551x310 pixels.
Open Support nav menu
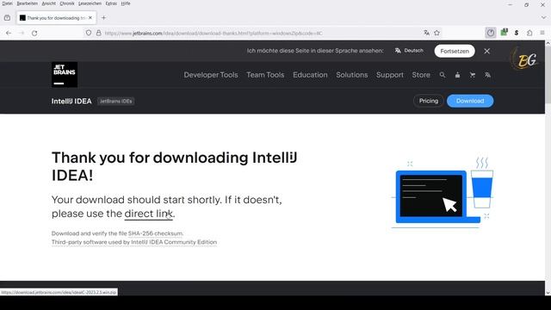tap(390, 75)
